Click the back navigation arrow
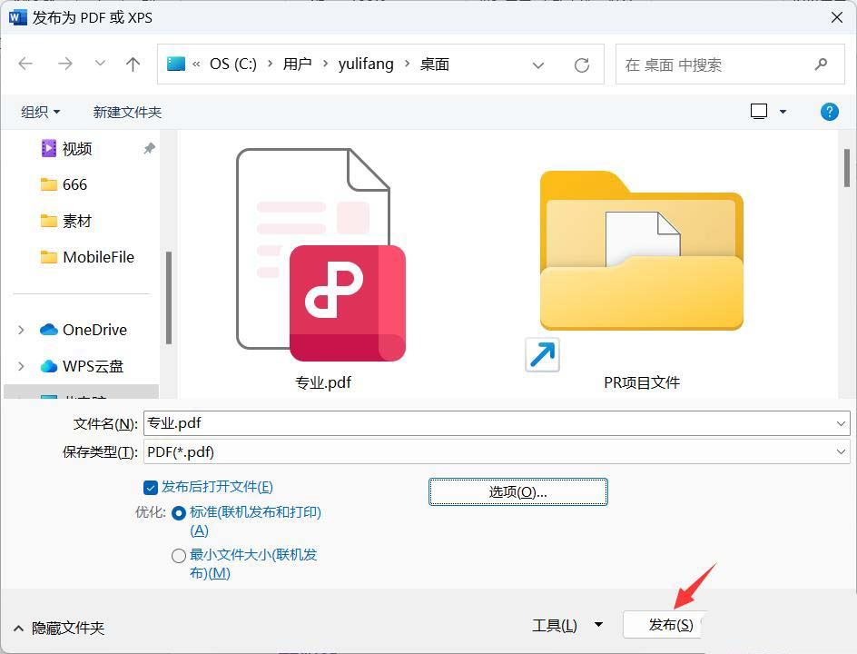 tap(25, 64)
